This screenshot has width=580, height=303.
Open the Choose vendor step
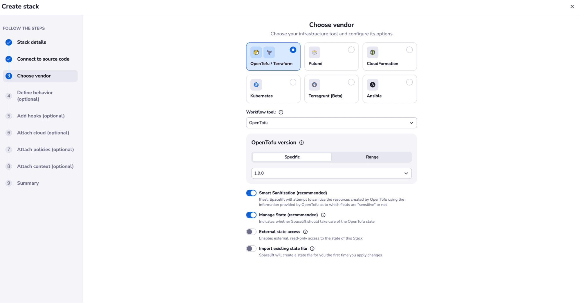click(x=40, y=76)
